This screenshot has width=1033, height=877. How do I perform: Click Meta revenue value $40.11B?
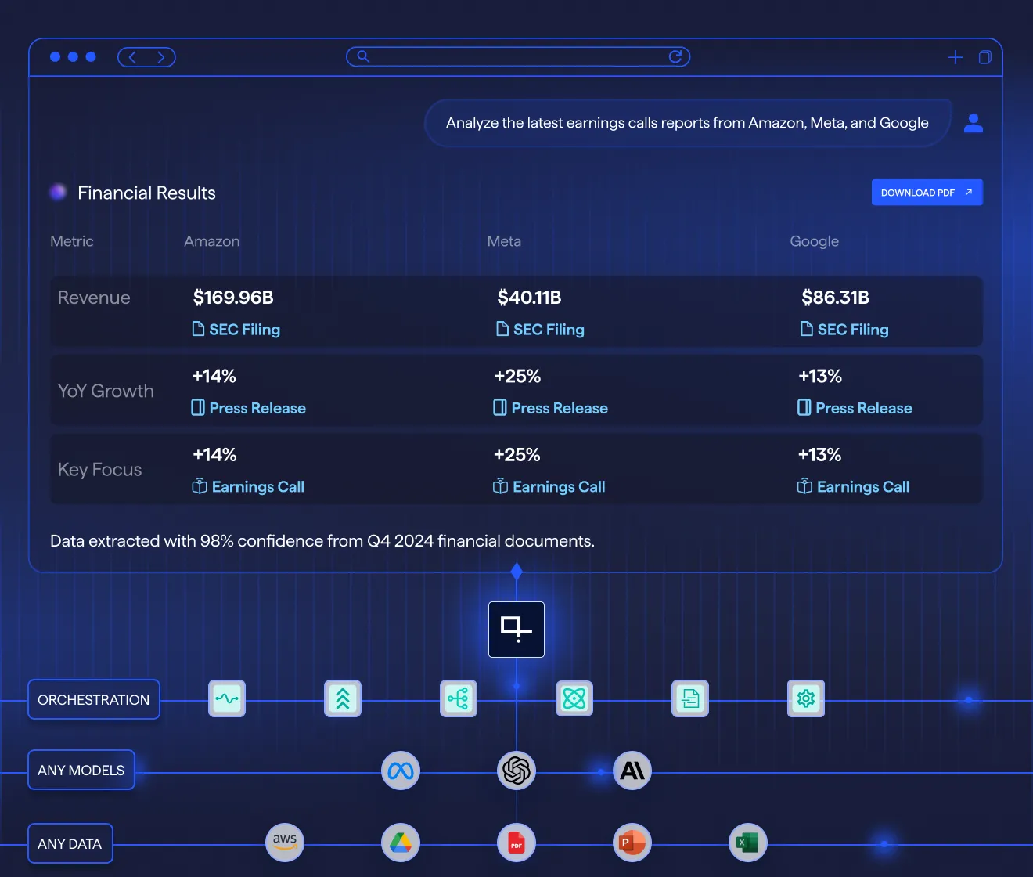pos(530,298)
